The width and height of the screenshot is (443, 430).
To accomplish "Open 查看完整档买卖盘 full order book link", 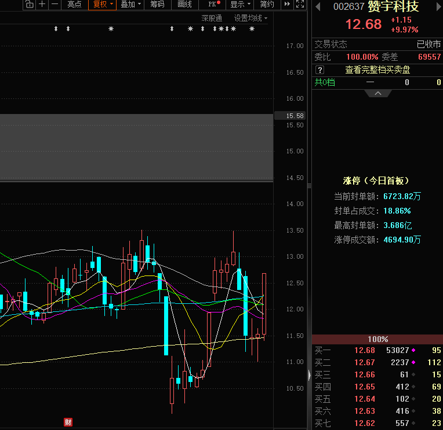I will tap(377, 69).
